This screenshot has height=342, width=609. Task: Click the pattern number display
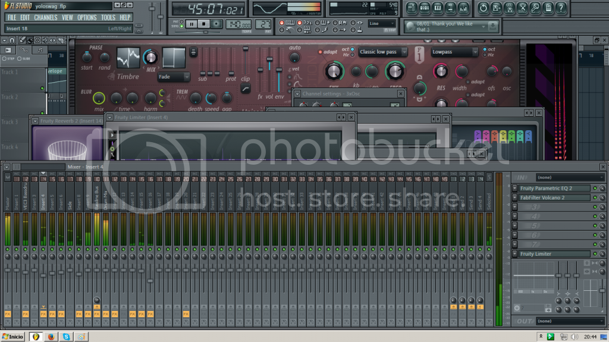pos(263,24)
